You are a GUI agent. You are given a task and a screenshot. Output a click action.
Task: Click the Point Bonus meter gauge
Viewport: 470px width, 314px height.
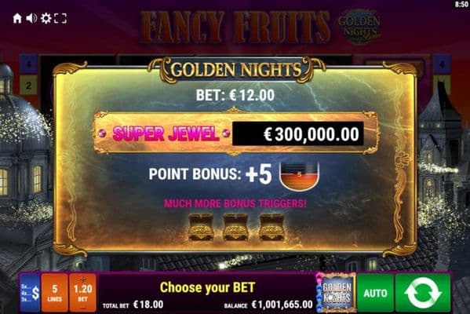click(299, 177)
